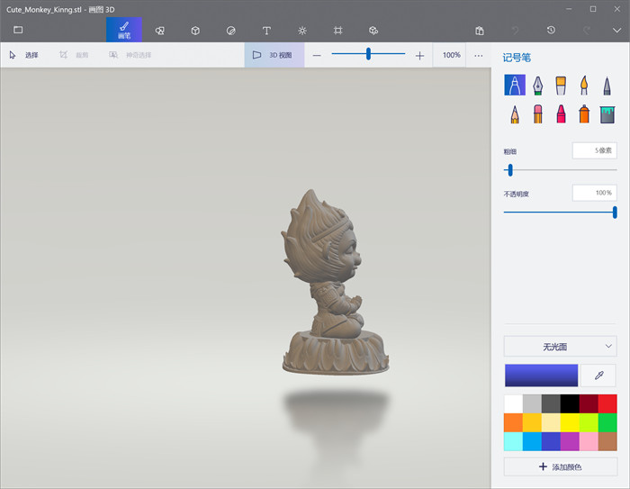The width and height of the screenshot is (630, 489).
Task: Adjust the opacity slider
Action: pos(615,213)
